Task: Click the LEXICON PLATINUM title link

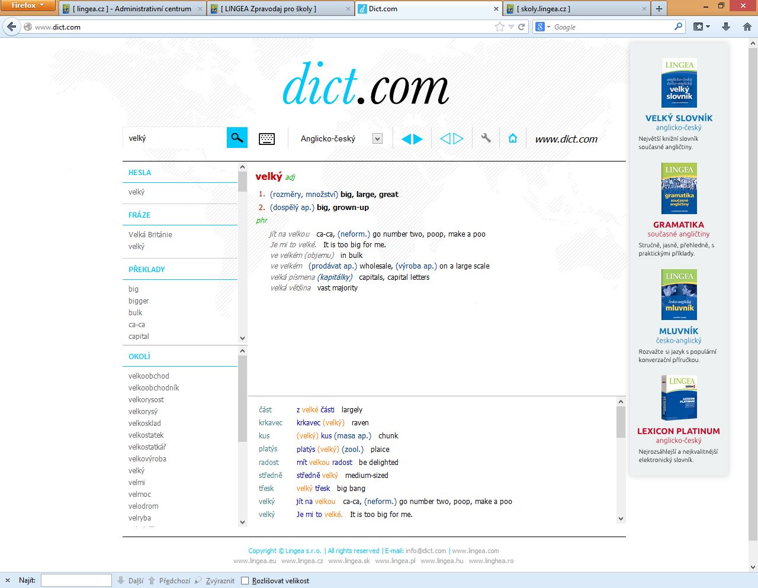Action: point(679,431)
